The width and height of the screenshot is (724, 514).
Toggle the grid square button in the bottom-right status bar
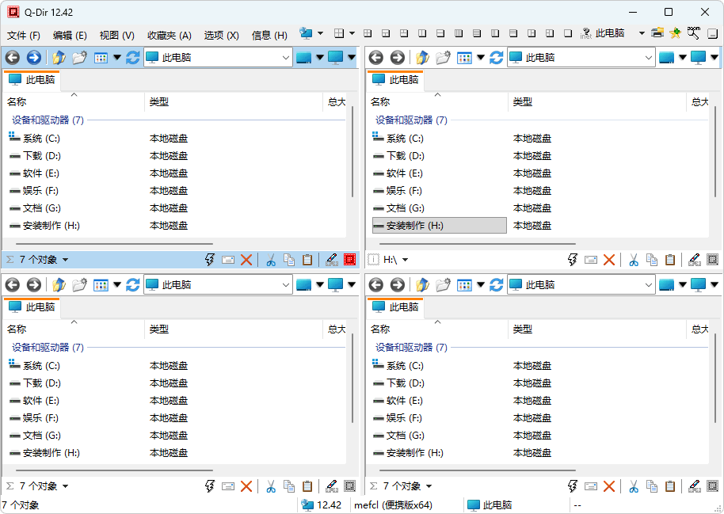[x=712, y=486]
